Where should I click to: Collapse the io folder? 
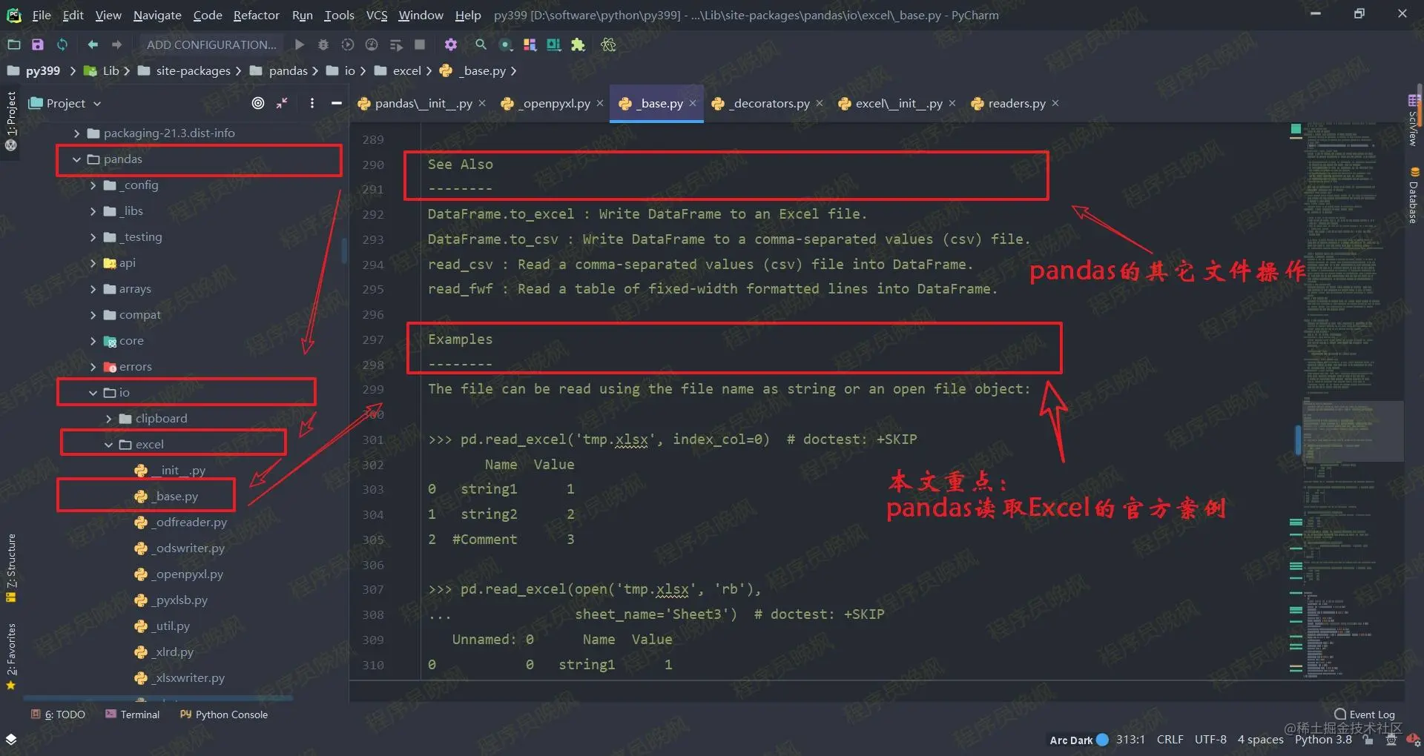[93, 393]
